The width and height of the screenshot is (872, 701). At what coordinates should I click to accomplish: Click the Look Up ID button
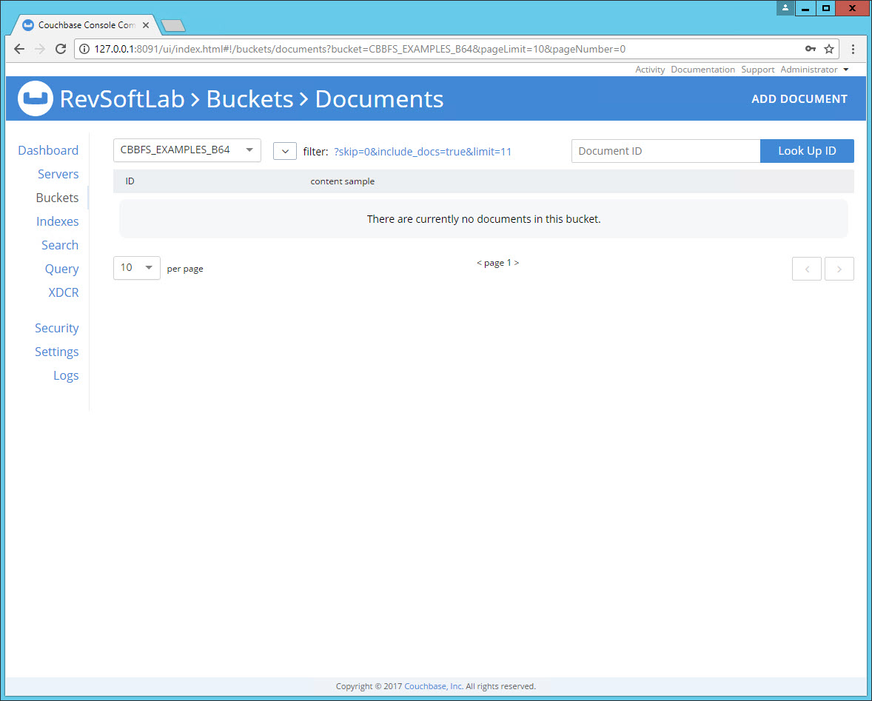pos(807,151)
